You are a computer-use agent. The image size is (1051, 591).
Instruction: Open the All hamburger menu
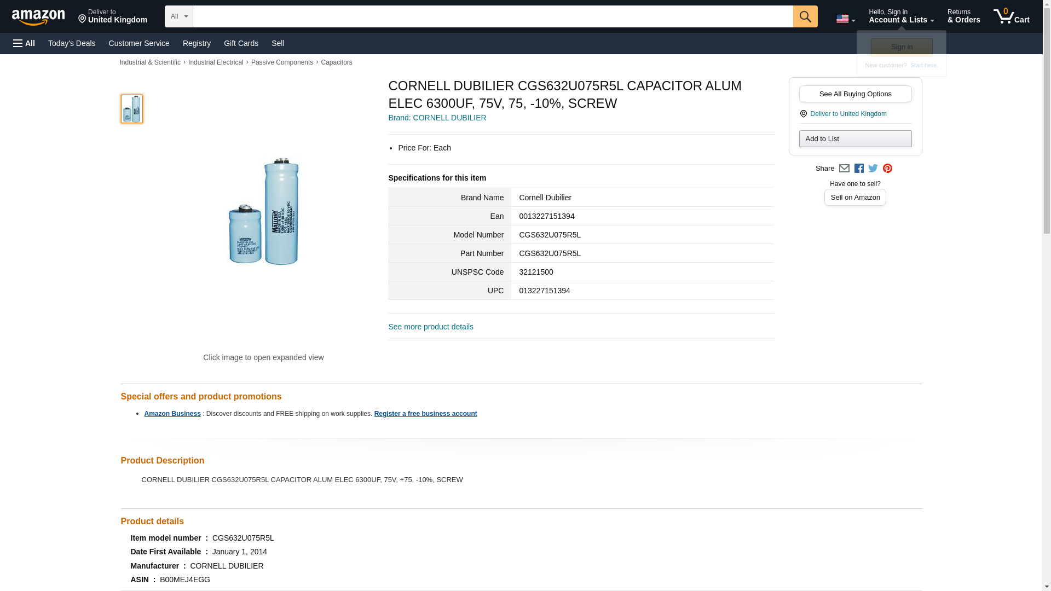click(x=24, y=43)
